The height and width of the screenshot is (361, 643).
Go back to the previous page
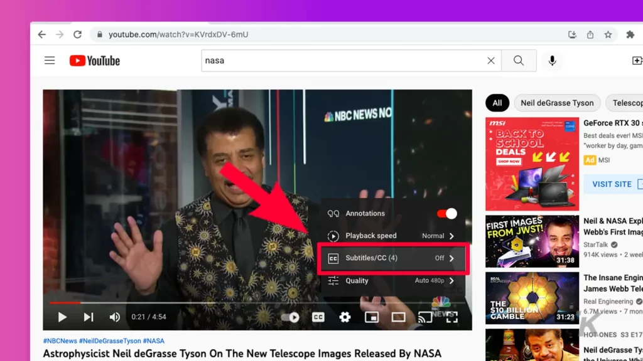coord(42,34)
